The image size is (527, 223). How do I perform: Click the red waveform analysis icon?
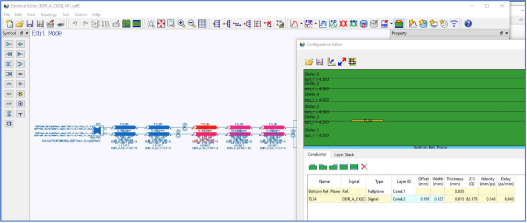pos(294,24)
